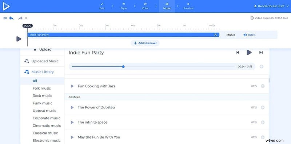
Task: Click the 30s mark on timeline ruler
Action: 107,26
